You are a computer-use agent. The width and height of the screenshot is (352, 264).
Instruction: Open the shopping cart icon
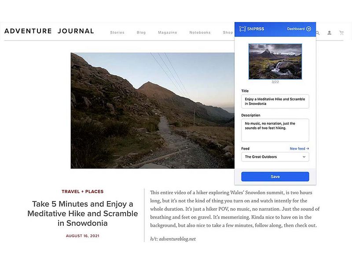click(x=341, y=33)
